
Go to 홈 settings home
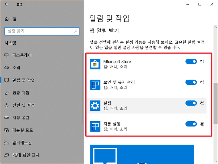click(42, 19)
